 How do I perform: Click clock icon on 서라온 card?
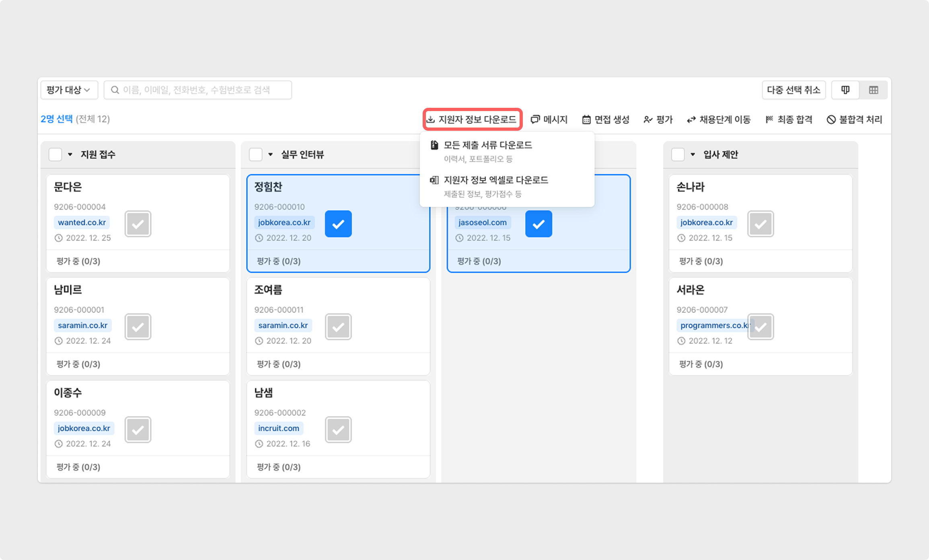pos(681,341)
